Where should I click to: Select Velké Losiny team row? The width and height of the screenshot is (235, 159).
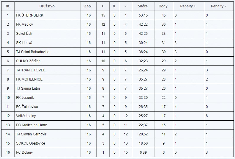point(26,116)
